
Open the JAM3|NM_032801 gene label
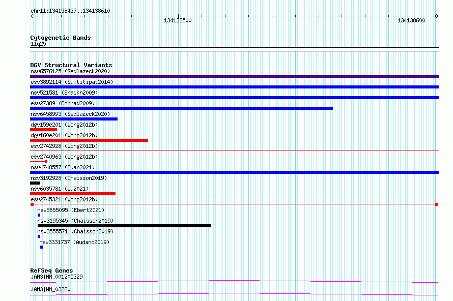point(52,289)
